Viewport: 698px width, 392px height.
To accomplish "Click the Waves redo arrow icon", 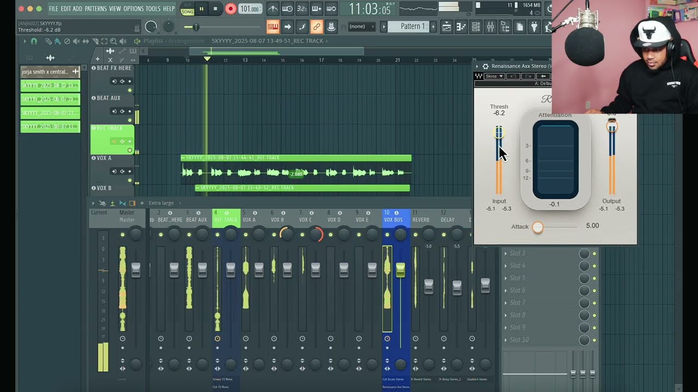I will click(x=528, y=76).
